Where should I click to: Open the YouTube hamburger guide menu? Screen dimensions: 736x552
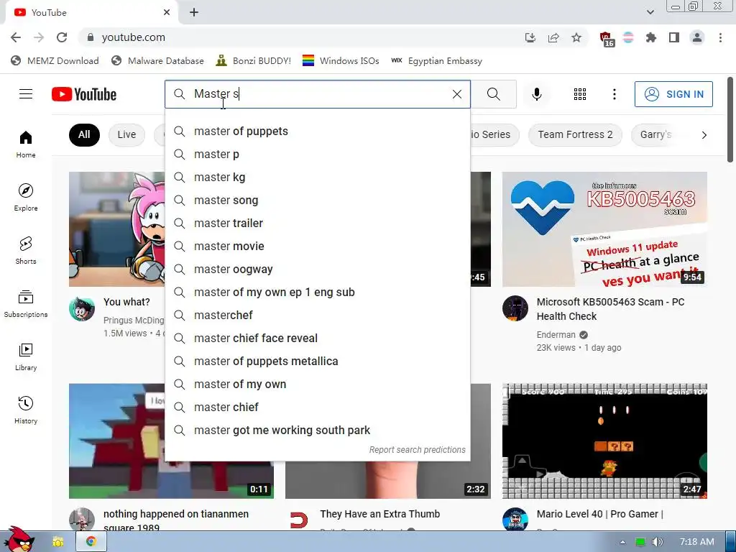[x=26, y=94]
